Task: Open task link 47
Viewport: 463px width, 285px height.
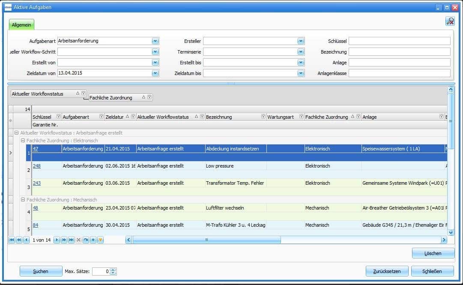Action: pos(36,149)
